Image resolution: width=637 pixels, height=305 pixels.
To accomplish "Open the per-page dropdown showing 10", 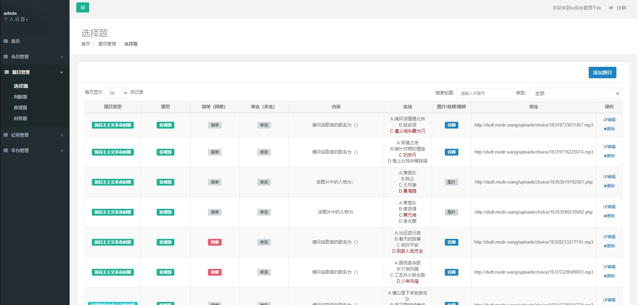I will pyautogui.click(x=116, y=93).
